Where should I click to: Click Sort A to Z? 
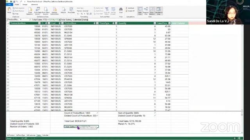(98, 8)
